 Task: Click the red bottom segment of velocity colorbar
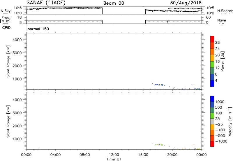click(x=212, y=144)
